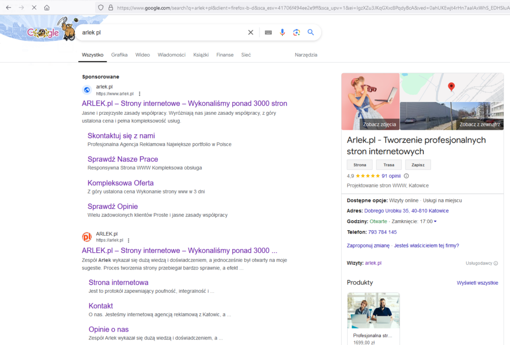Open the Profesjonalna str... product thumbnail
This screenshot has height=345, width=510.
[374, 311]
